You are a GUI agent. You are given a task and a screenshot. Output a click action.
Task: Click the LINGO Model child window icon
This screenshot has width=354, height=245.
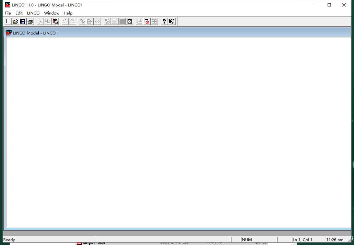pos(9,33)
